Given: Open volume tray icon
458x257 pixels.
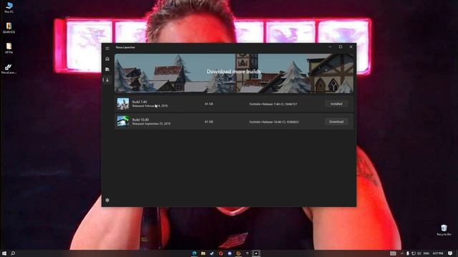Looking at the screenshot, I should coord(419,253).
